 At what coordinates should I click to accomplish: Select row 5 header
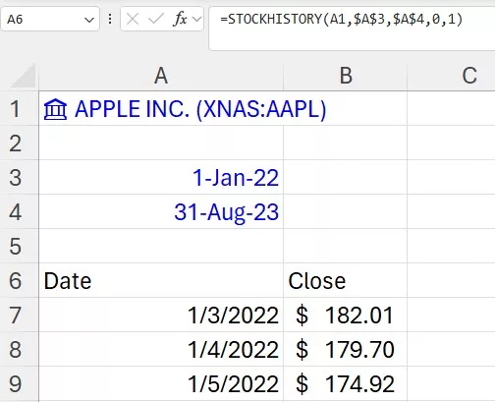click(x=19, y=246)
